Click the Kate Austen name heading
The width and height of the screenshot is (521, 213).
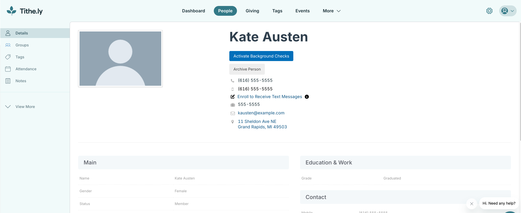tap(269, 37)
